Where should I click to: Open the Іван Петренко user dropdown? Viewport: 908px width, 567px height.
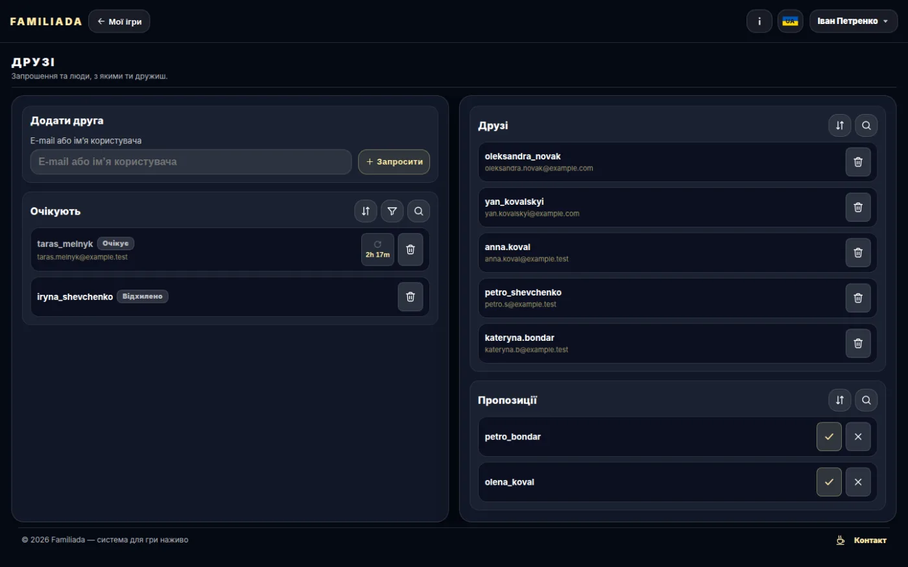[854, 21]
